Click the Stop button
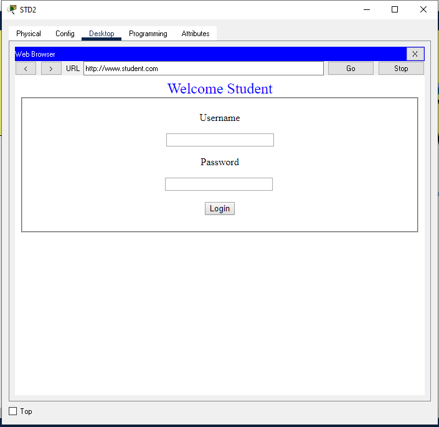Viewport: 439px width, 427px height. [x=401, y=69]
